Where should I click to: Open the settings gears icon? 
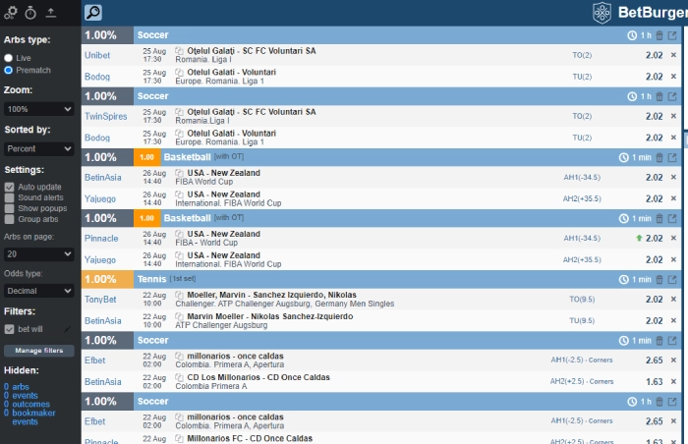[x=11, y=13]
